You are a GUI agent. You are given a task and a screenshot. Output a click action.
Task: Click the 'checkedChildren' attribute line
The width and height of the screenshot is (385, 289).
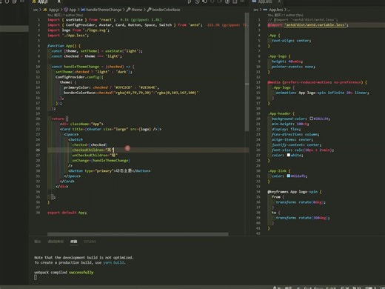93,150
